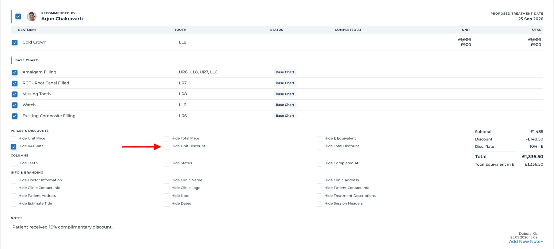The width and height of the screenshot is (554, 249).
Task: Check Hide Clinic Name box
Action: pyautogui.click(x=167, y=181)
